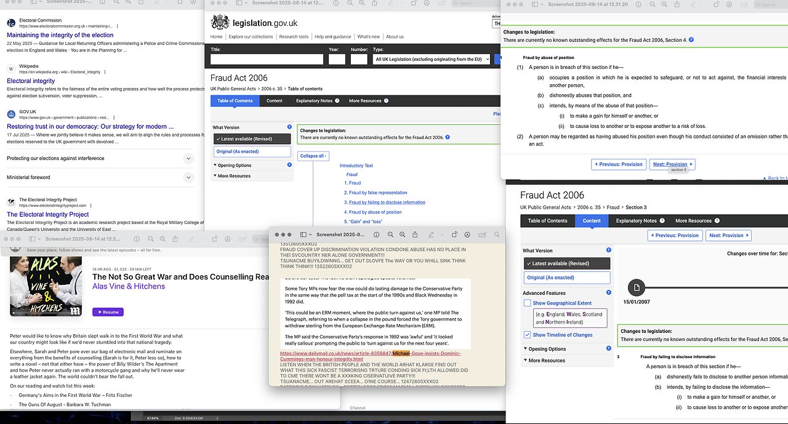
Task: Click help icon beside What Version in contents window
Action: (x=289, y=127)
